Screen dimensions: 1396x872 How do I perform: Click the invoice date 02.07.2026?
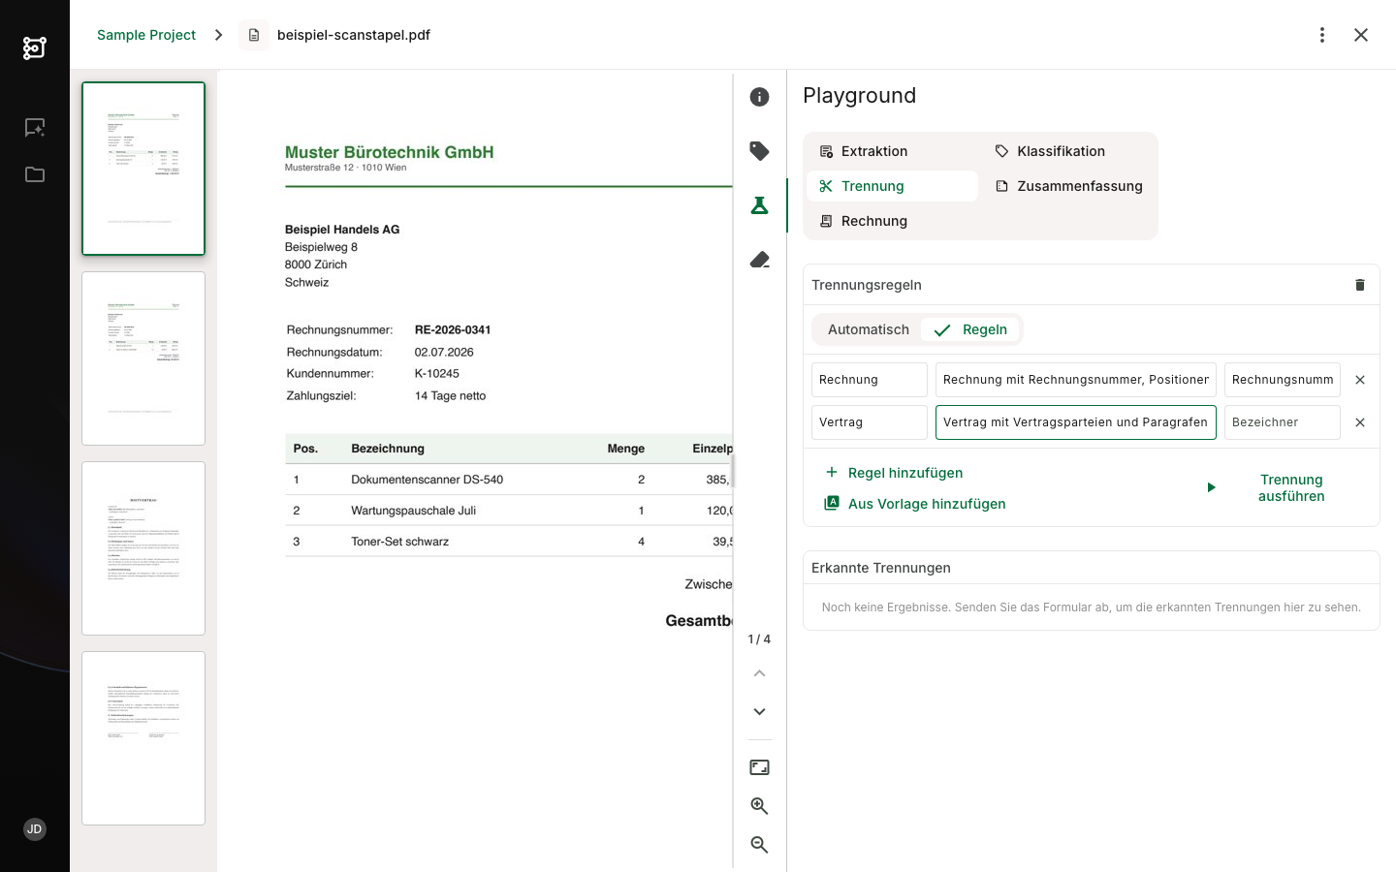[444, 352]
